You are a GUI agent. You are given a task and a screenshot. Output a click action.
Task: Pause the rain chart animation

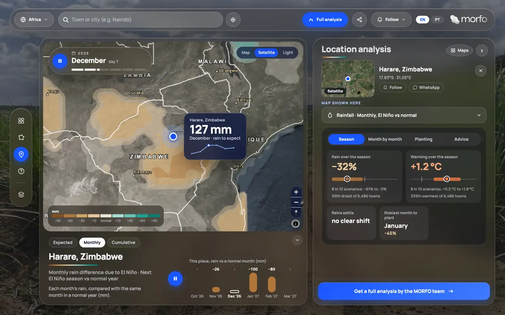click(x=175, y=279)
